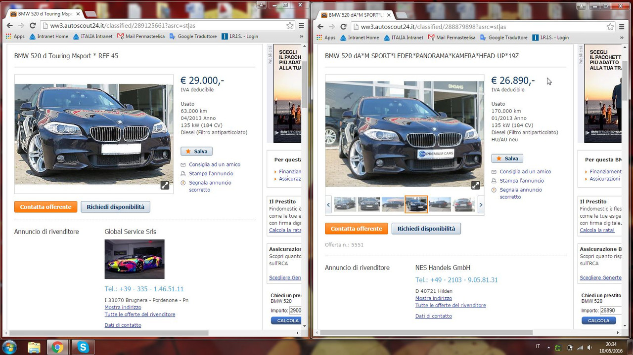Show hidden system tray icons
The image size is (633, 355).
pos(548,347)
